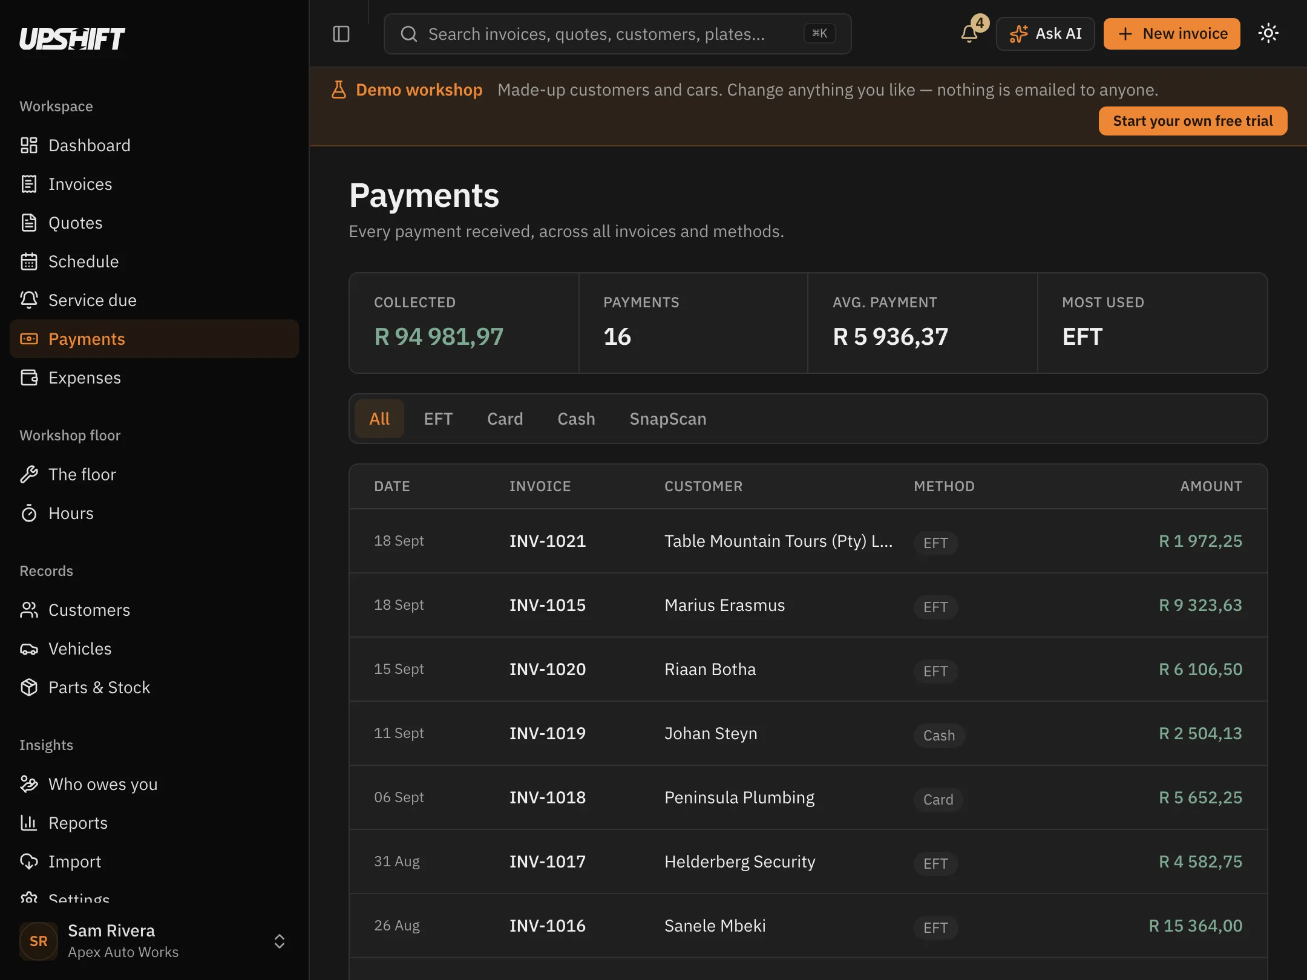The width and height of the screenshot is (1307, 980).
Task: Open Invoices in sidebar
Action: click(x=154, y=184)
